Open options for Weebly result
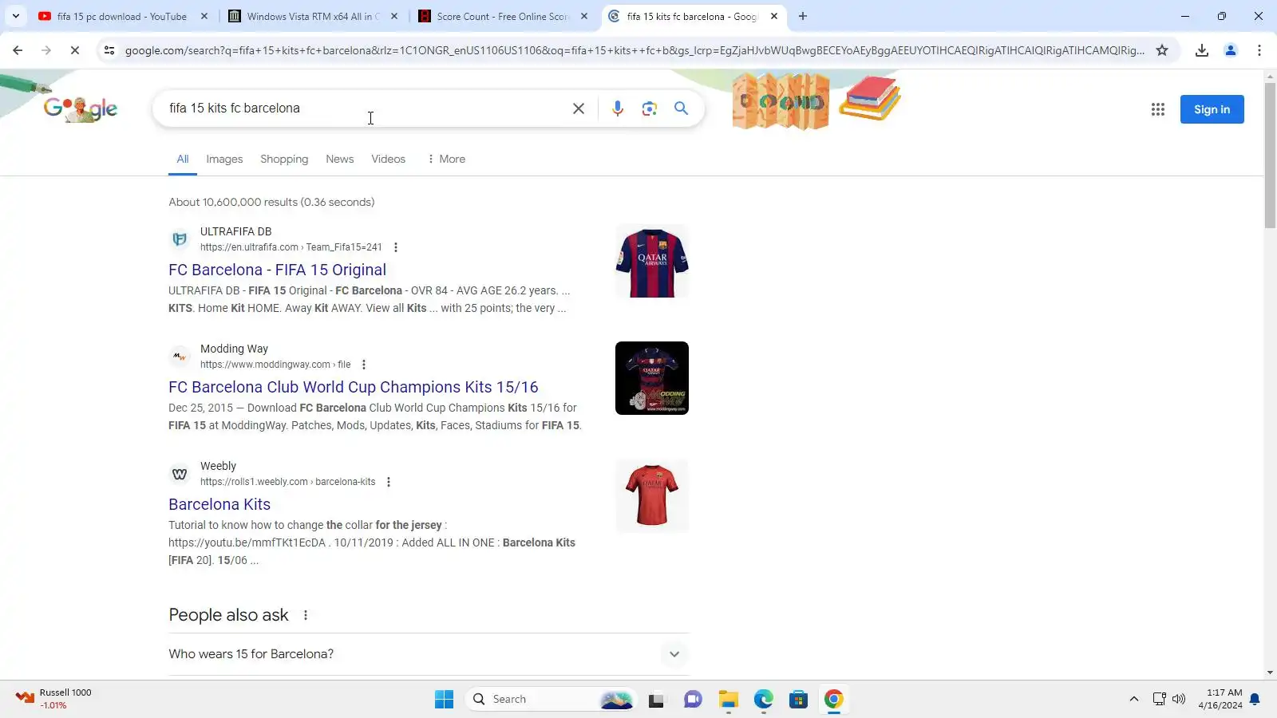The image size is (1277, 718). (389, 482)
